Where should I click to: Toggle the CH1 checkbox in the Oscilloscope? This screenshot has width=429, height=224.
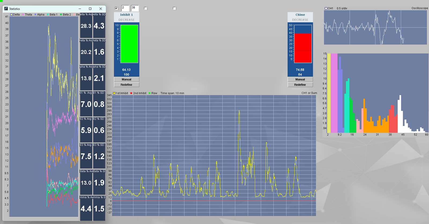pos(326,8)
